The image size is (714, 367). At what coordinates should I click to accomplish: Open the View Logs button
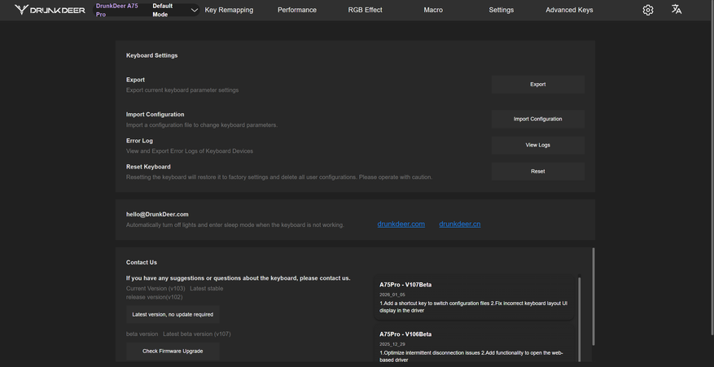tap(537, 145)
